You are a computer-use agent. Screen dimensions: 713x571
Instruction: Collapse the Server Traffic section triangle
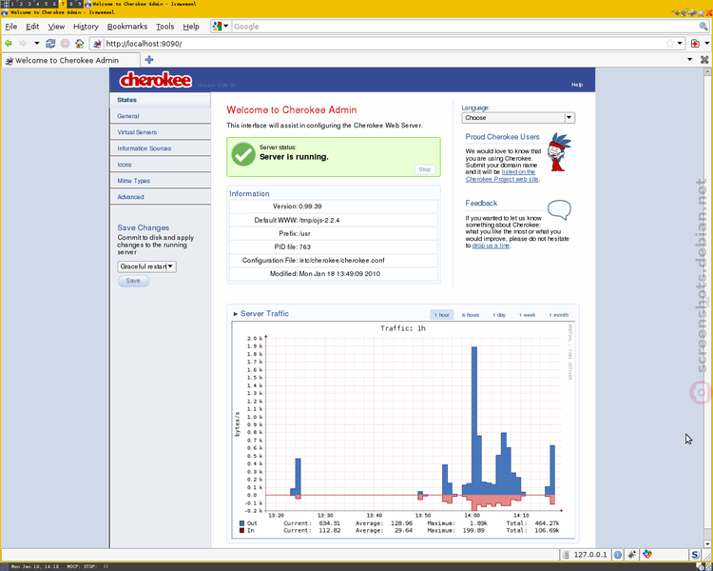click(x=236, y=314)
